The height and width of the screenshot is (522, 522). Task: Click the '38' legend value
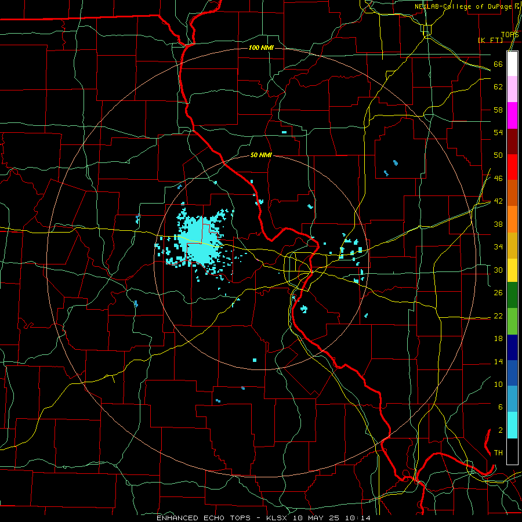click(498, 224)
